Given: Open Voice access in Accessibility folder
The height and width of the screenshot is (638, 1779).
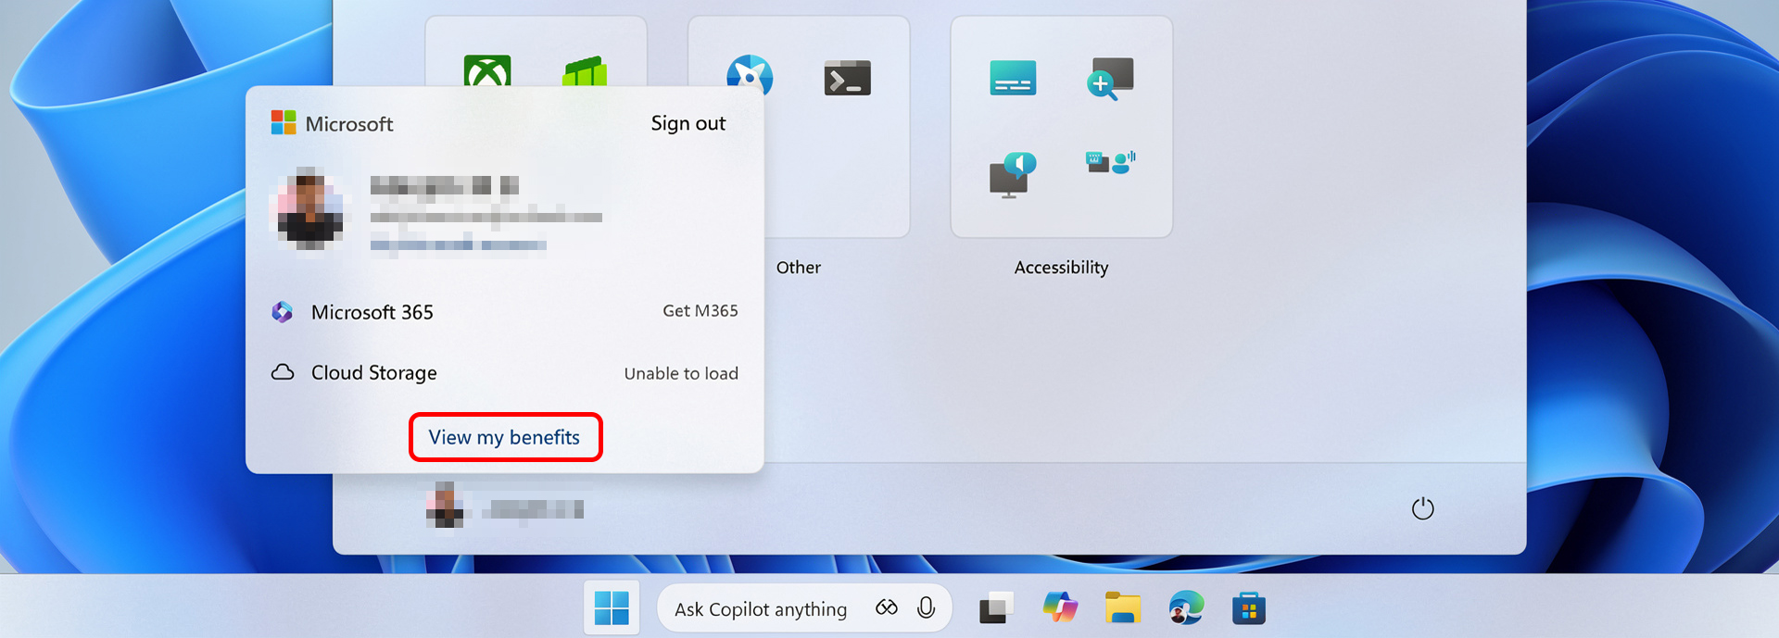Looking at the screenshot, I should coord(1110,163).
